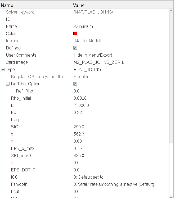Screen dimensions: 175x198
Task: Edit the Name value Aluminium
Action: point(83,26)
